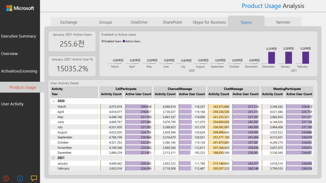Select the June row label
The width and height of the screenshot is (326, 183).
coord(60,122)
